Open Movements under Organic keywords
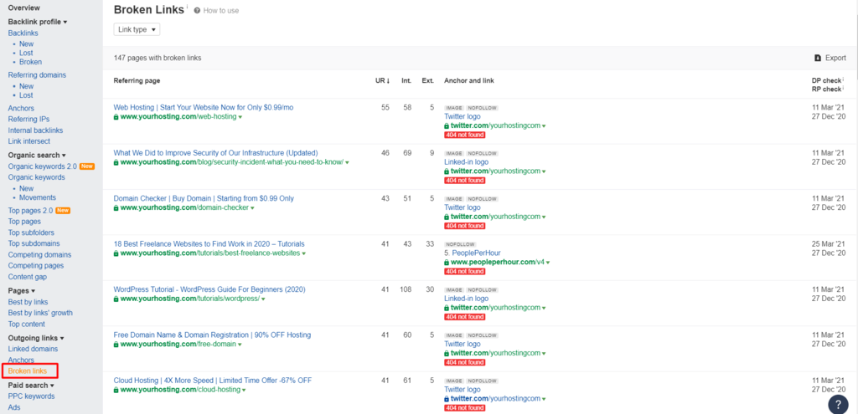The height and width of the screenshot is (414, 858). (38, 197)
